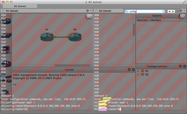Jump to next search match
Screen dimensions: 187x114
[x=173, y=12]
